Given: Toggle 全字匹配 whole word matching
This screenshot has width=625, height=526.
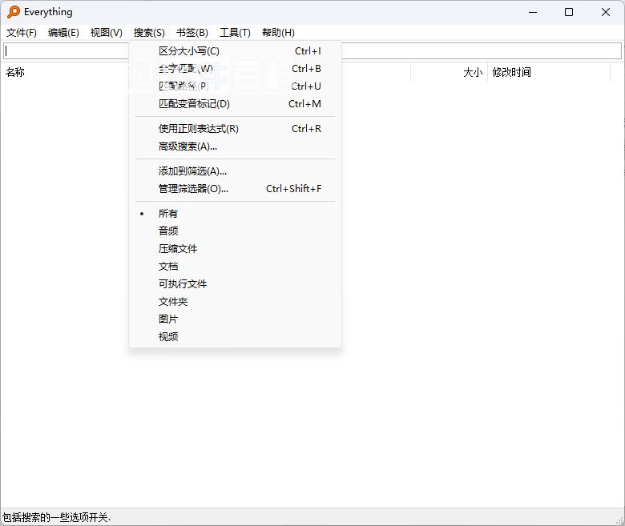Looking at the screenshot, I should tap(186, 69).
